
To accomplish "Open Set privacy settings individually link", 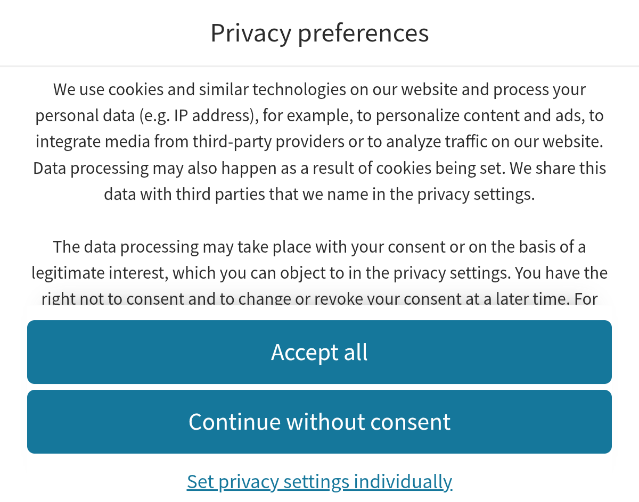I will click(x=319, y=481).
